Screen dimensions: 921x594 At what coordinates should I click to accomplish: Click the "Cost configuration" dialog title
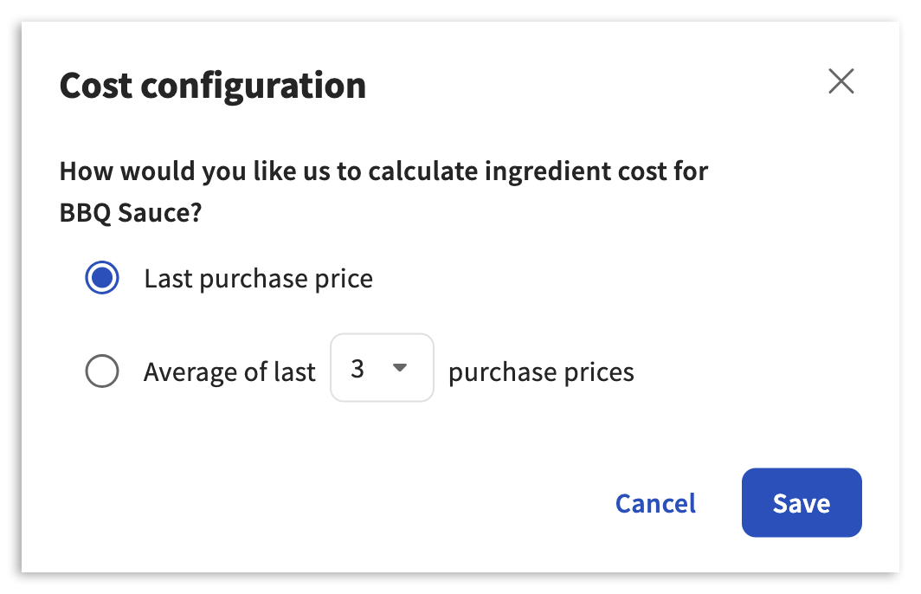[x=212, y=86]
